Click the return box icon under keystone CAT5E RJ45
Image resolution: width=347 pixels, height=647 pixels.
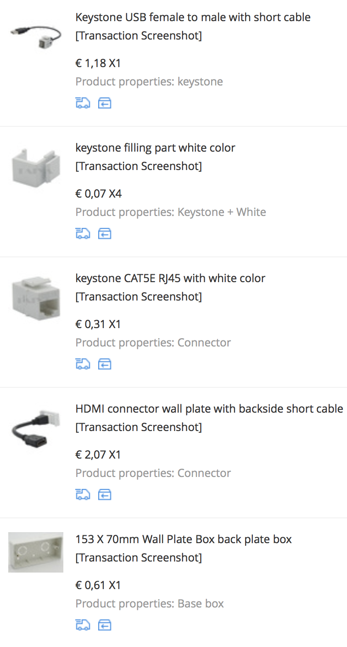coord(105,364)
